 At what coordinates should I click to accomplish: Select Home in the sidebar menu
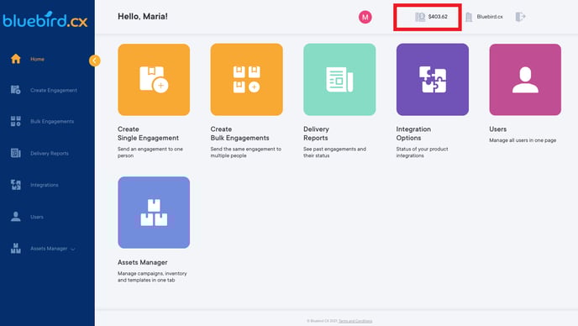tap(37, 59)
